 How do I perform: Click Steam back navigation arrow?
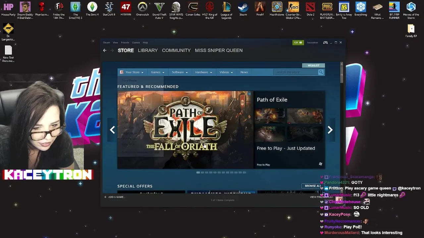[105, 50]
